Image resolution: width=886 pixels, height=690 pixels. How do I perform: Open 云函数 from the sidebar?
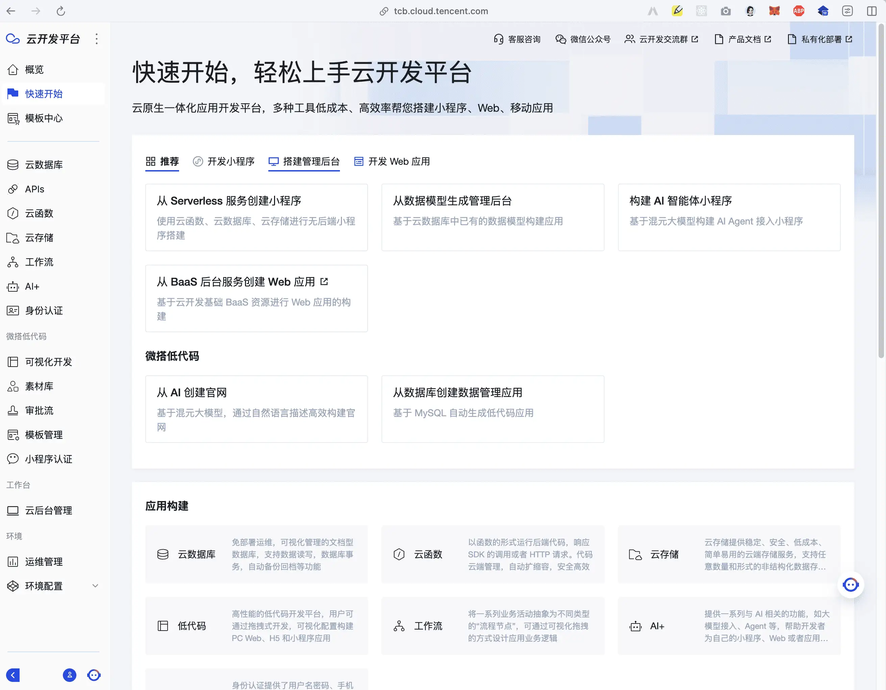[x=39, y=214]
